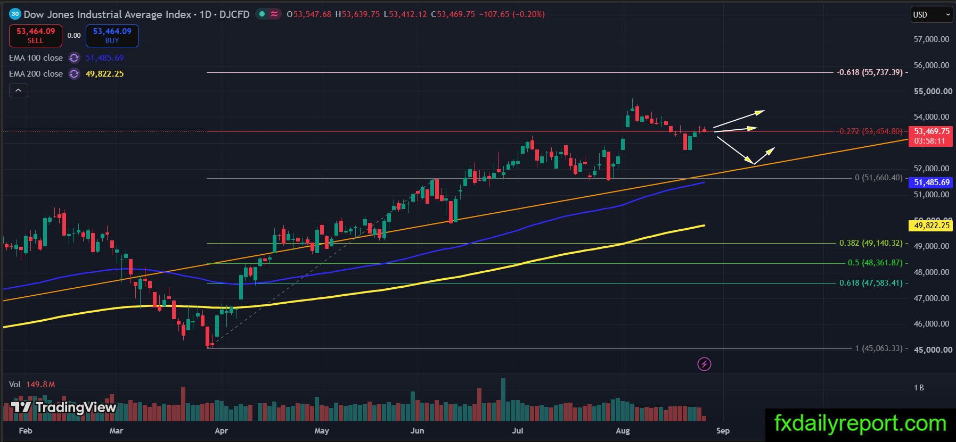Click the blue BUY 53,464.09 button
The width and height of the screenshot is (956, 442).
pyautogui.click(x=112, y=36)
